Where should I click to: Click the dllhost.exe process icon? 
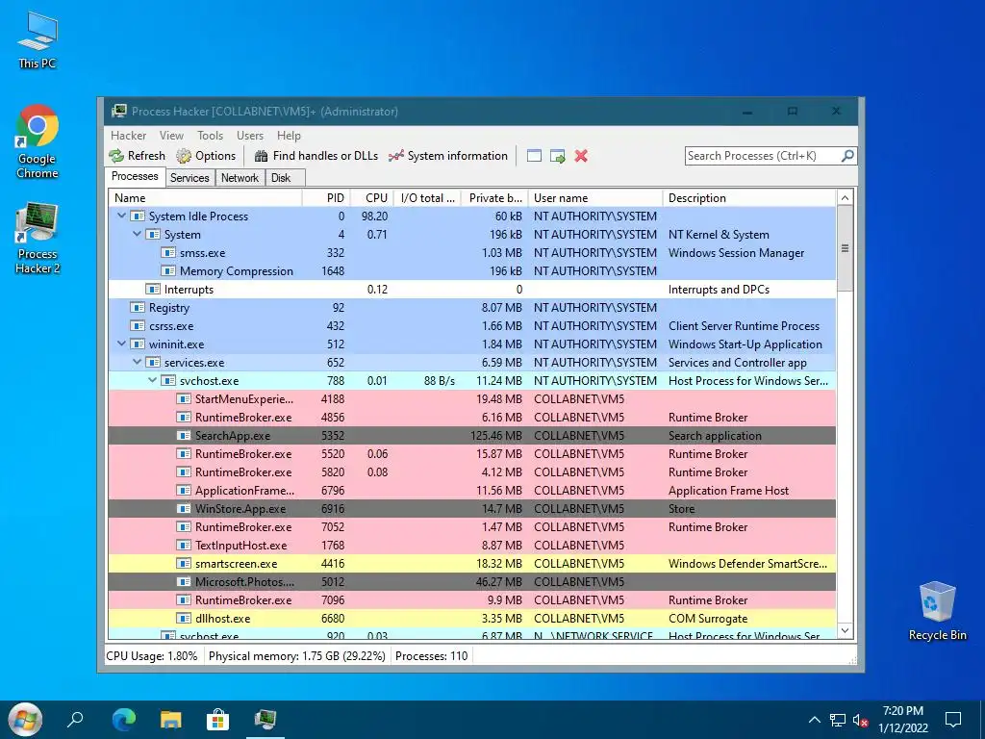coord(184,619)
